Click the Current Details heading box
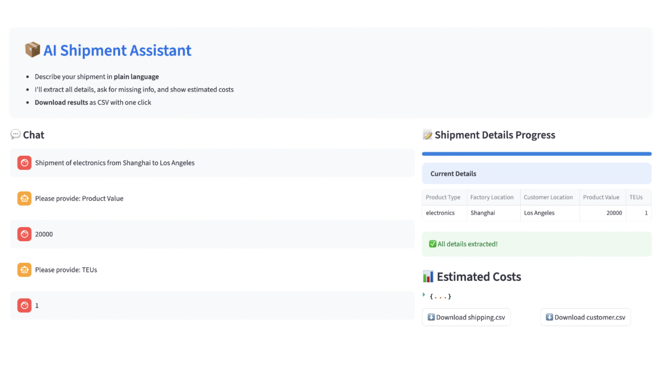The width and height of the screenshot is (662, 372). (537, 173)
